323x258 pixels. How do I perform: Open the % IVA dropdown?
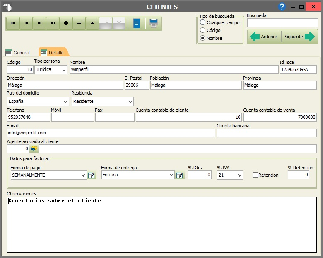point(239,175)
